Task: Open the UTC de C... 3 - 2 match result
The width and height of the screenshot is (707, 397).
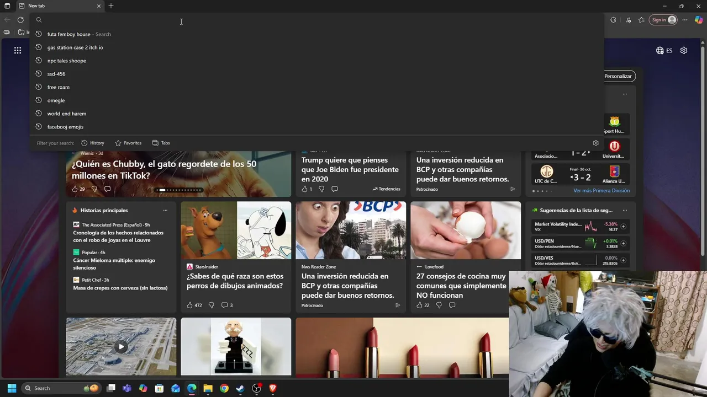Action: tap(580, 175)
